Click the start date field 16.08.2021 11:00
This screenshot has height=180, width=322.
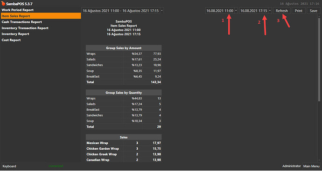pos(220,11)
